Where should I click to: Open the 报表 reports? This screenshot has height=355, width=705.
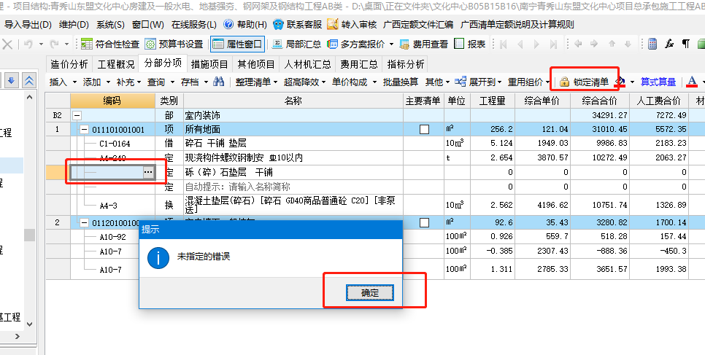click(x=470, y=44)
